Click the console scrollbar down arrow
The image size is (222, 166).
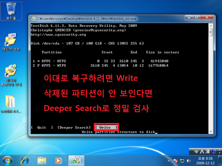pyautogui.click(x=211, y=132)
